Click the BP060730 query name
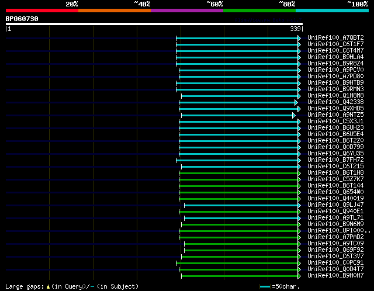374x291 pixels. [x=22, y=19]
